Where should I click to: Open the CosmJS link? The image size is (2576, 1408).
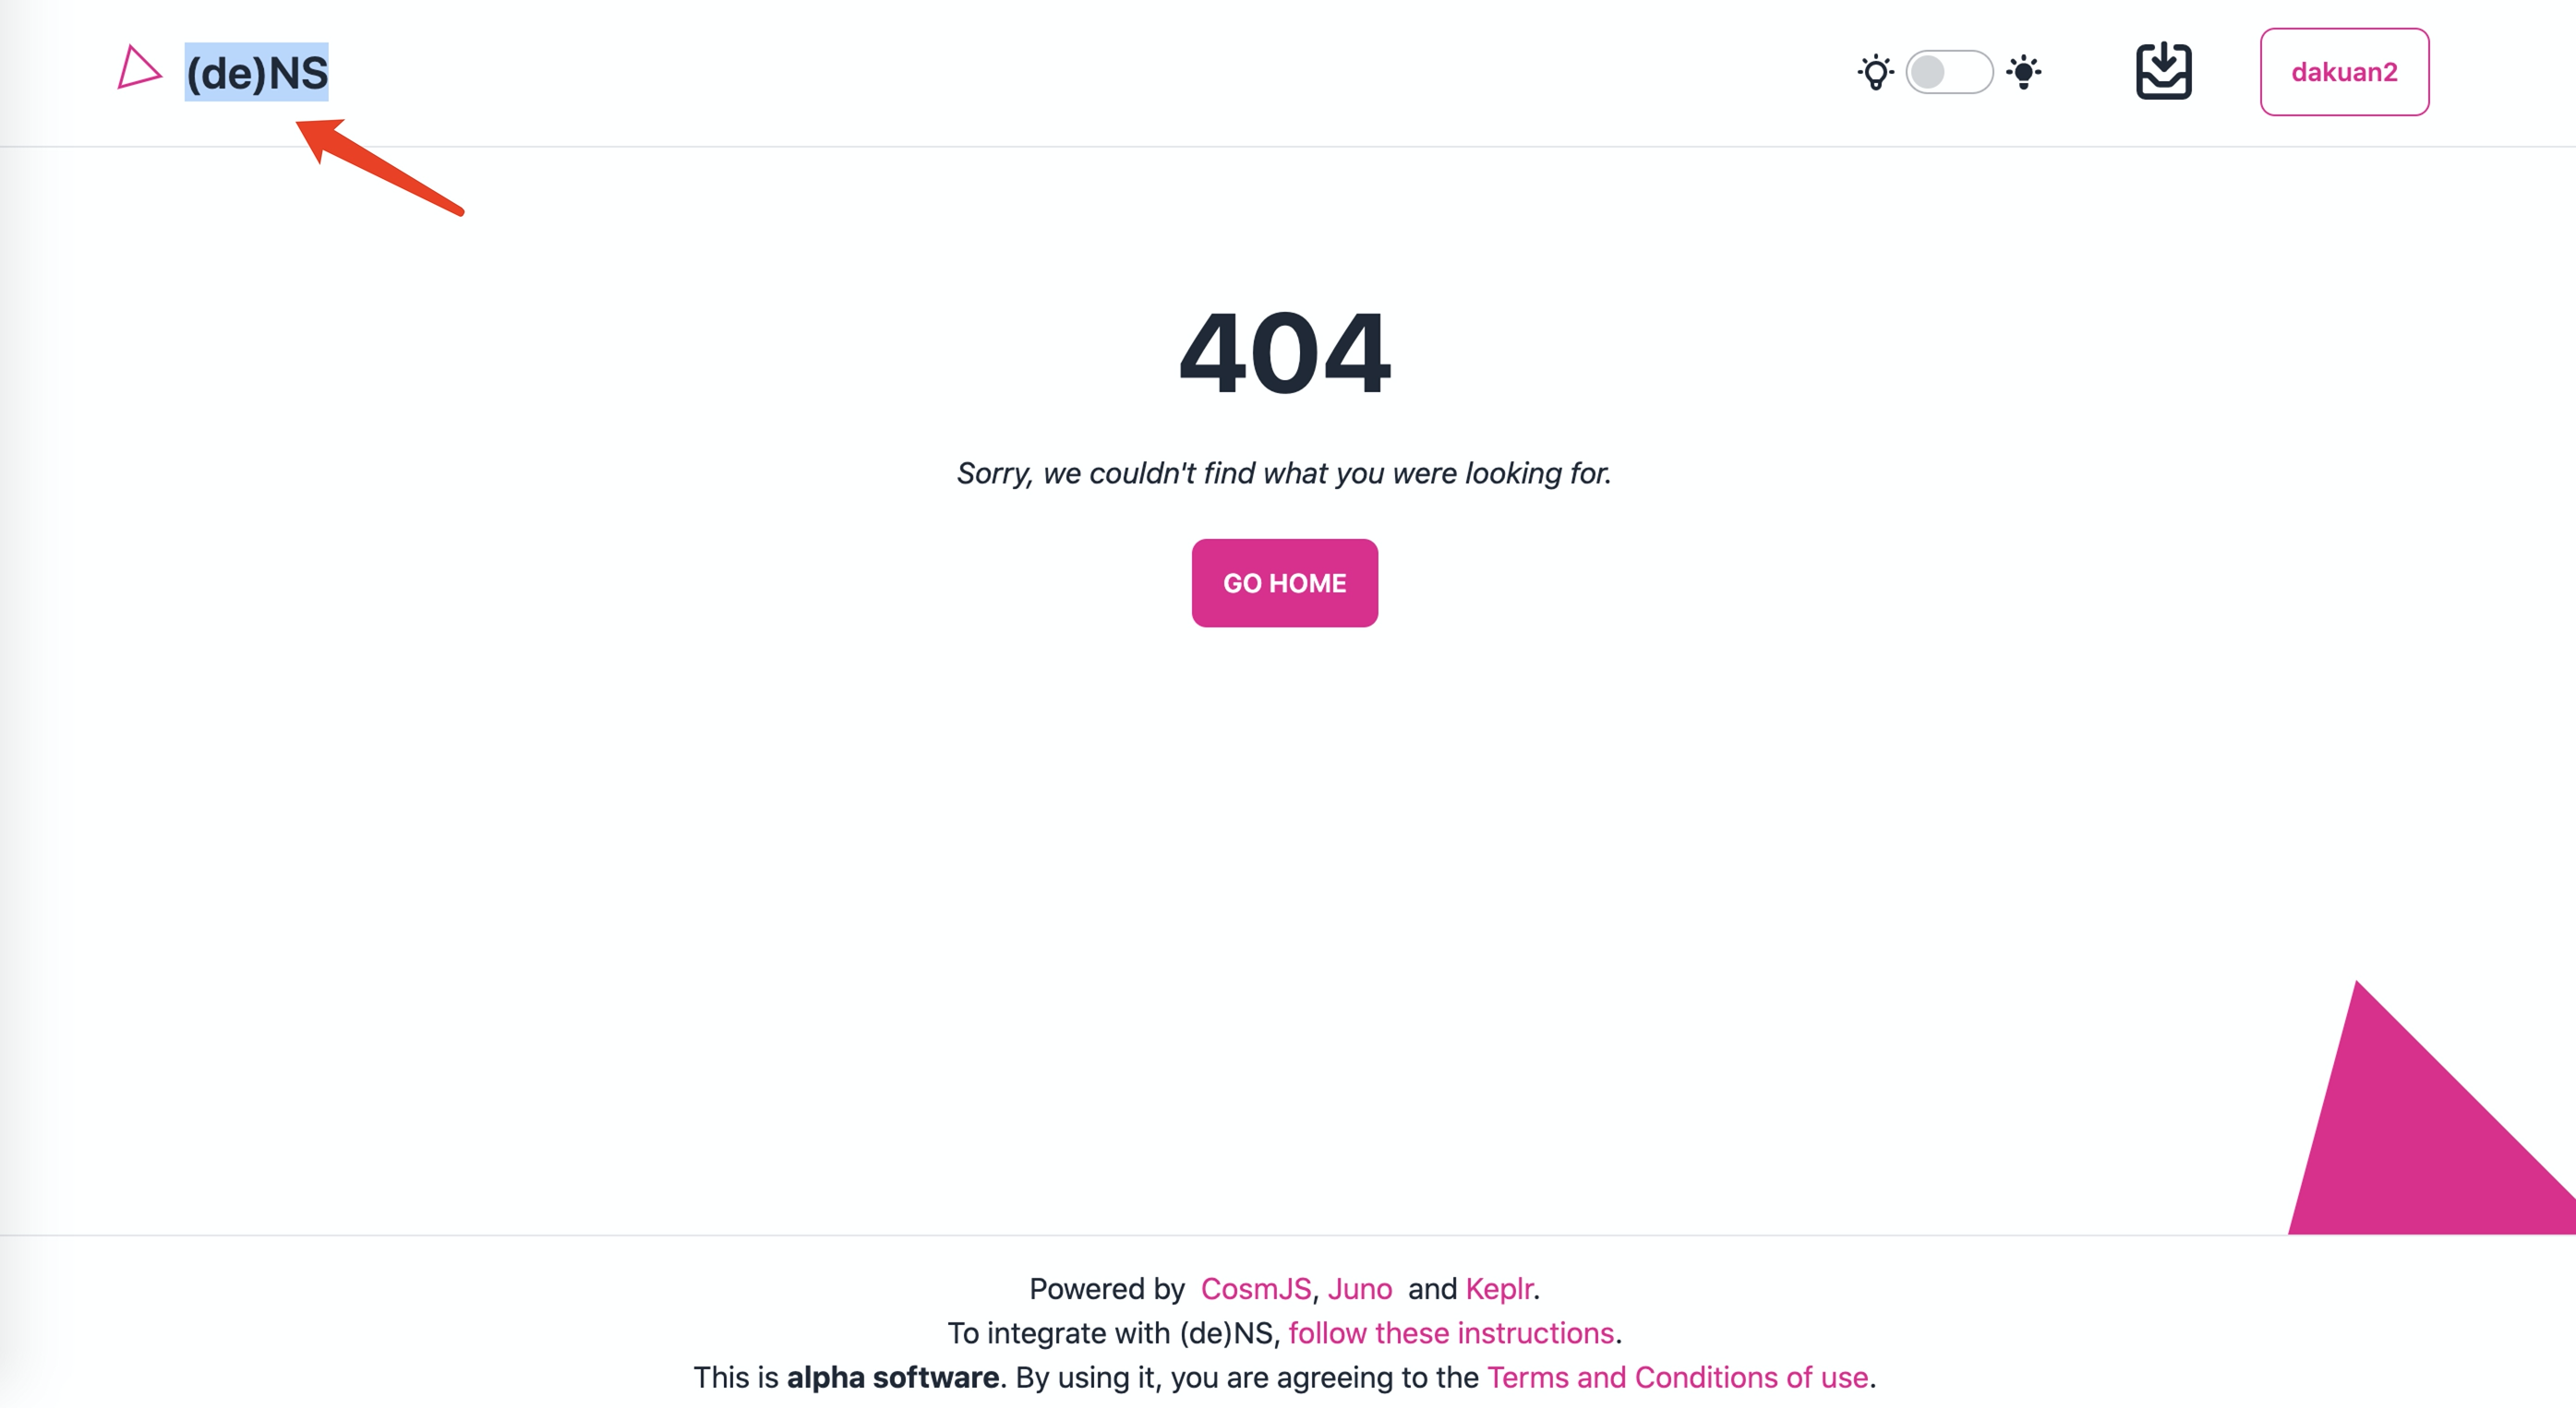(x=1255, y=1288)
